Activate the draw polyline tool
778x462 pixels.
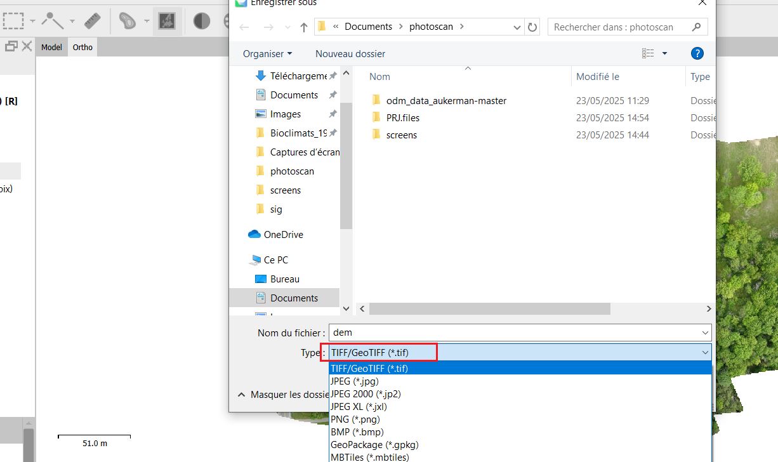(x=53, y=21)
